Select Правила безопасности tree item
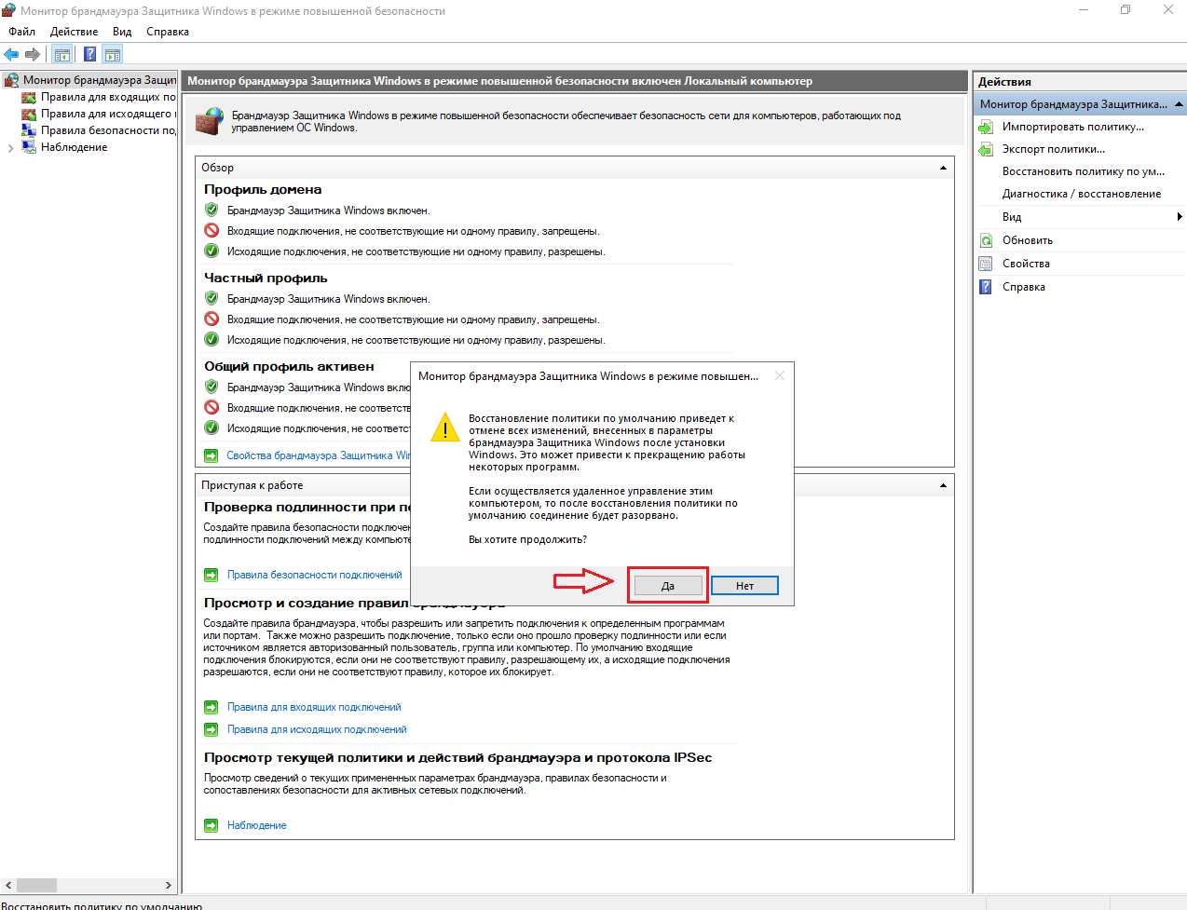Image resolution: width=1187 pixels, height=910 pixels. click(x=108, y=130)
